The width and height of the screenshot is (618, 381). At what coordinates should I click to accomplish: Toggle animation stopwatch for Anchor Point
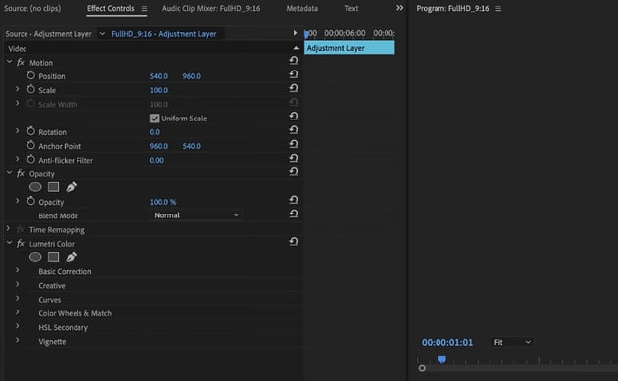click(x=31, y=145)
